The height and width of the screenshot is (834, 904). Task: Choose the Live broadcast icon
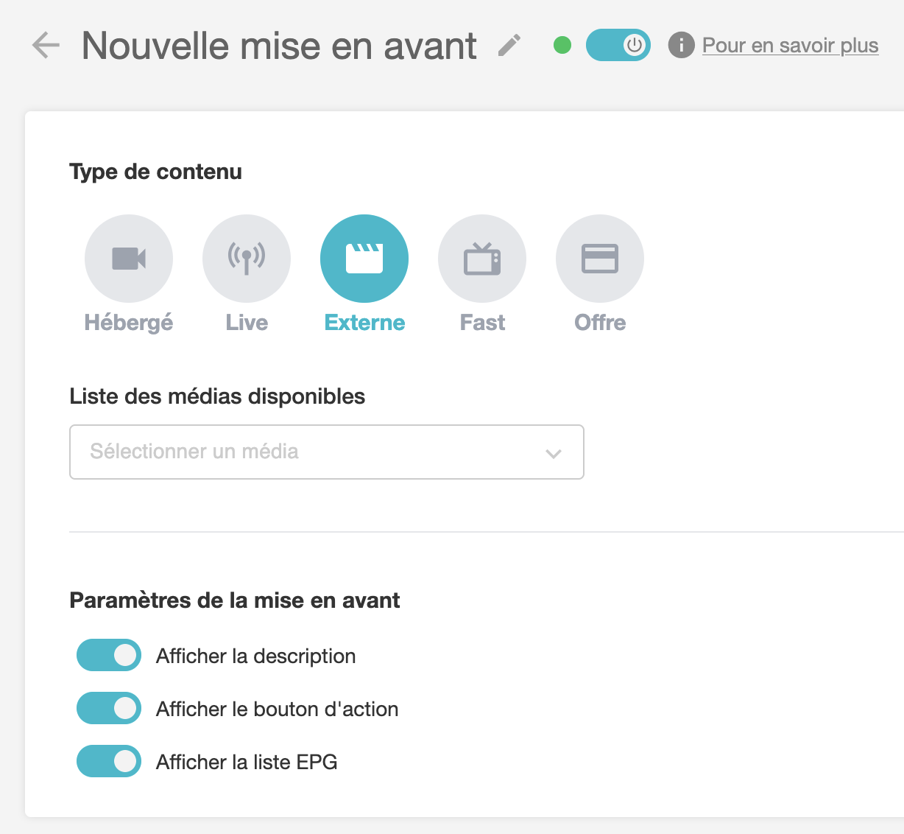(x=247, y=259)
